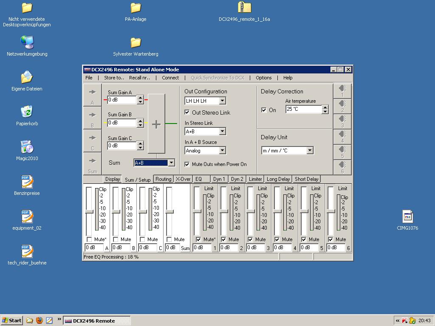The height and width of the screenshot is (326, 435).
Task: Select output 5 speaker button
Action: [342, 152]
